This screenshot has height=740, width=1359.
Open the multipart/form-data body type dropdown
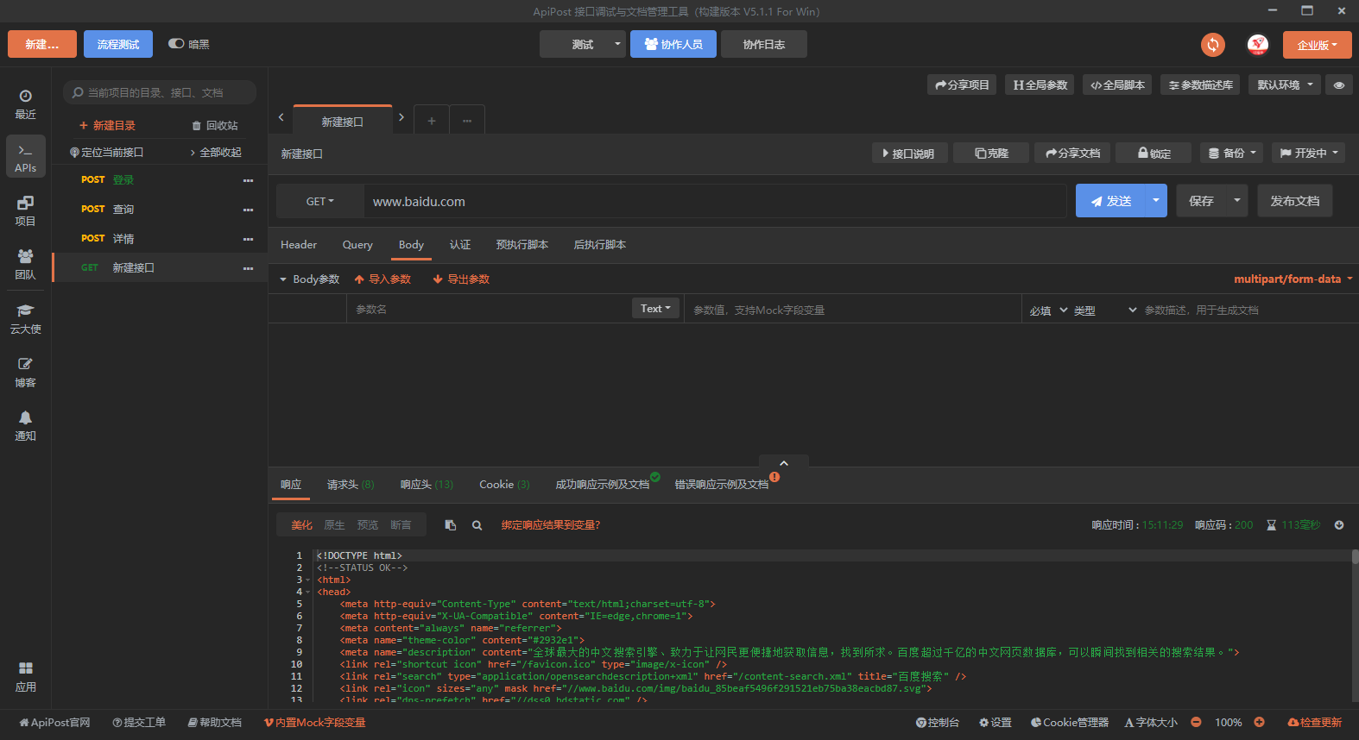pyautogui.click(x=1293, y=279)
